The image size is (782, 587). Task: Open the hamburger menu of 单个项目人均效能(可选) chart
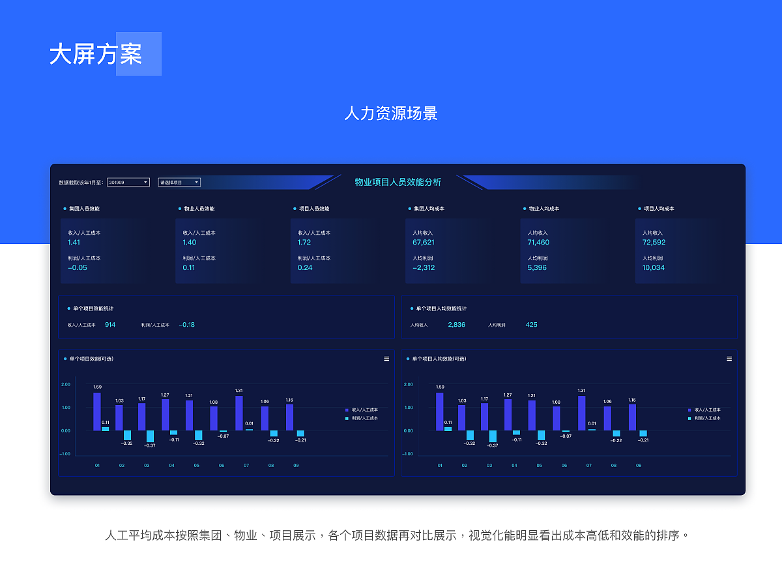(729, 359)
